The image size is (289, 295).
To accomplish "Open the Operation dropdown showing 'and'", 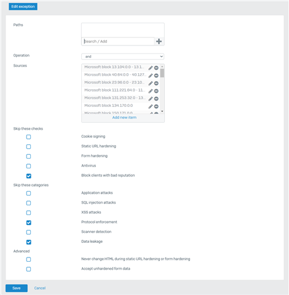I will pyautogui.click(x=123, y=57).
